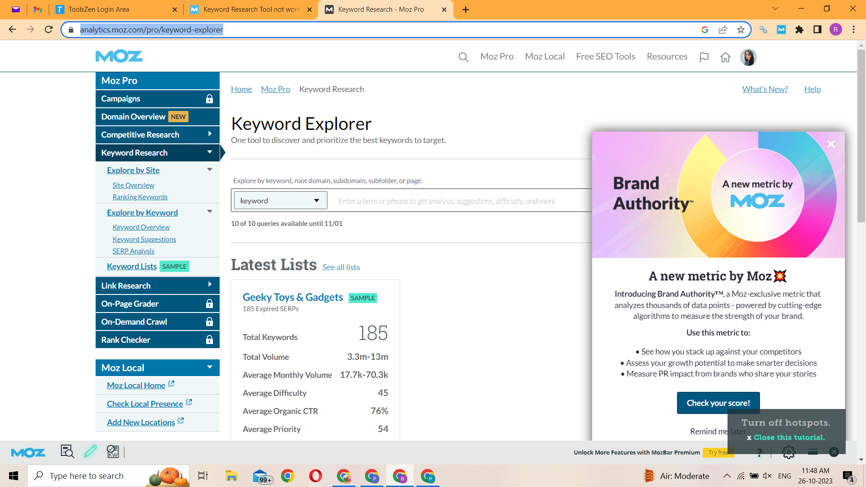This screenshot has height=487, width=866.
Task: Click MozBar page analysis icon
Action: (x=67, y=451)
